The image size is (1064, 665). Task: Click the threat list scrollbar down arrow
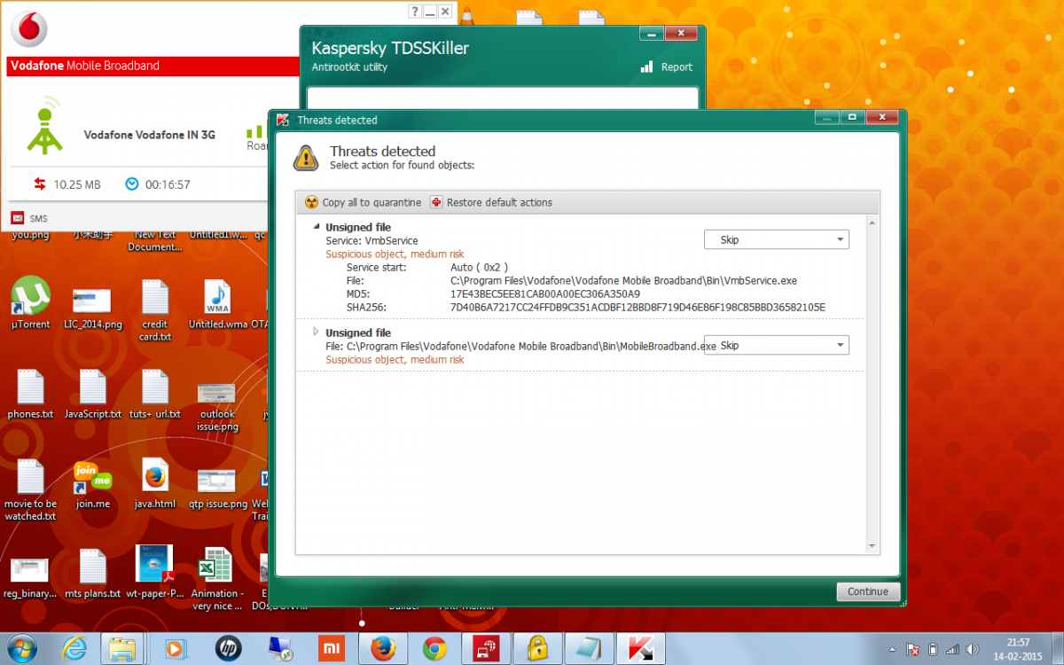[x=872, y=546]
